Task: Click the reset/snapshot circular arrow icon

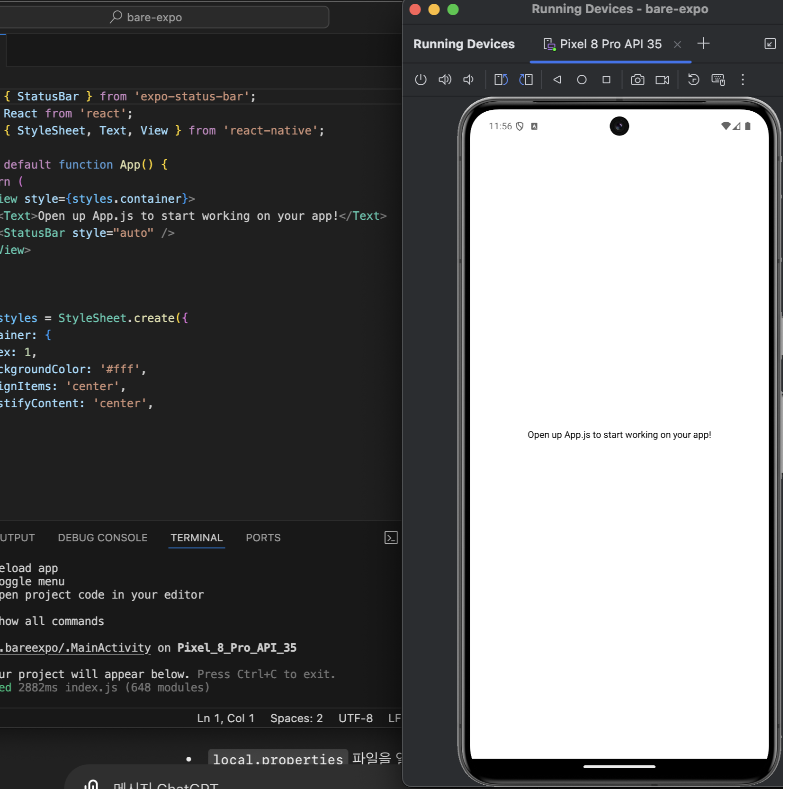Action: (693, 80)
